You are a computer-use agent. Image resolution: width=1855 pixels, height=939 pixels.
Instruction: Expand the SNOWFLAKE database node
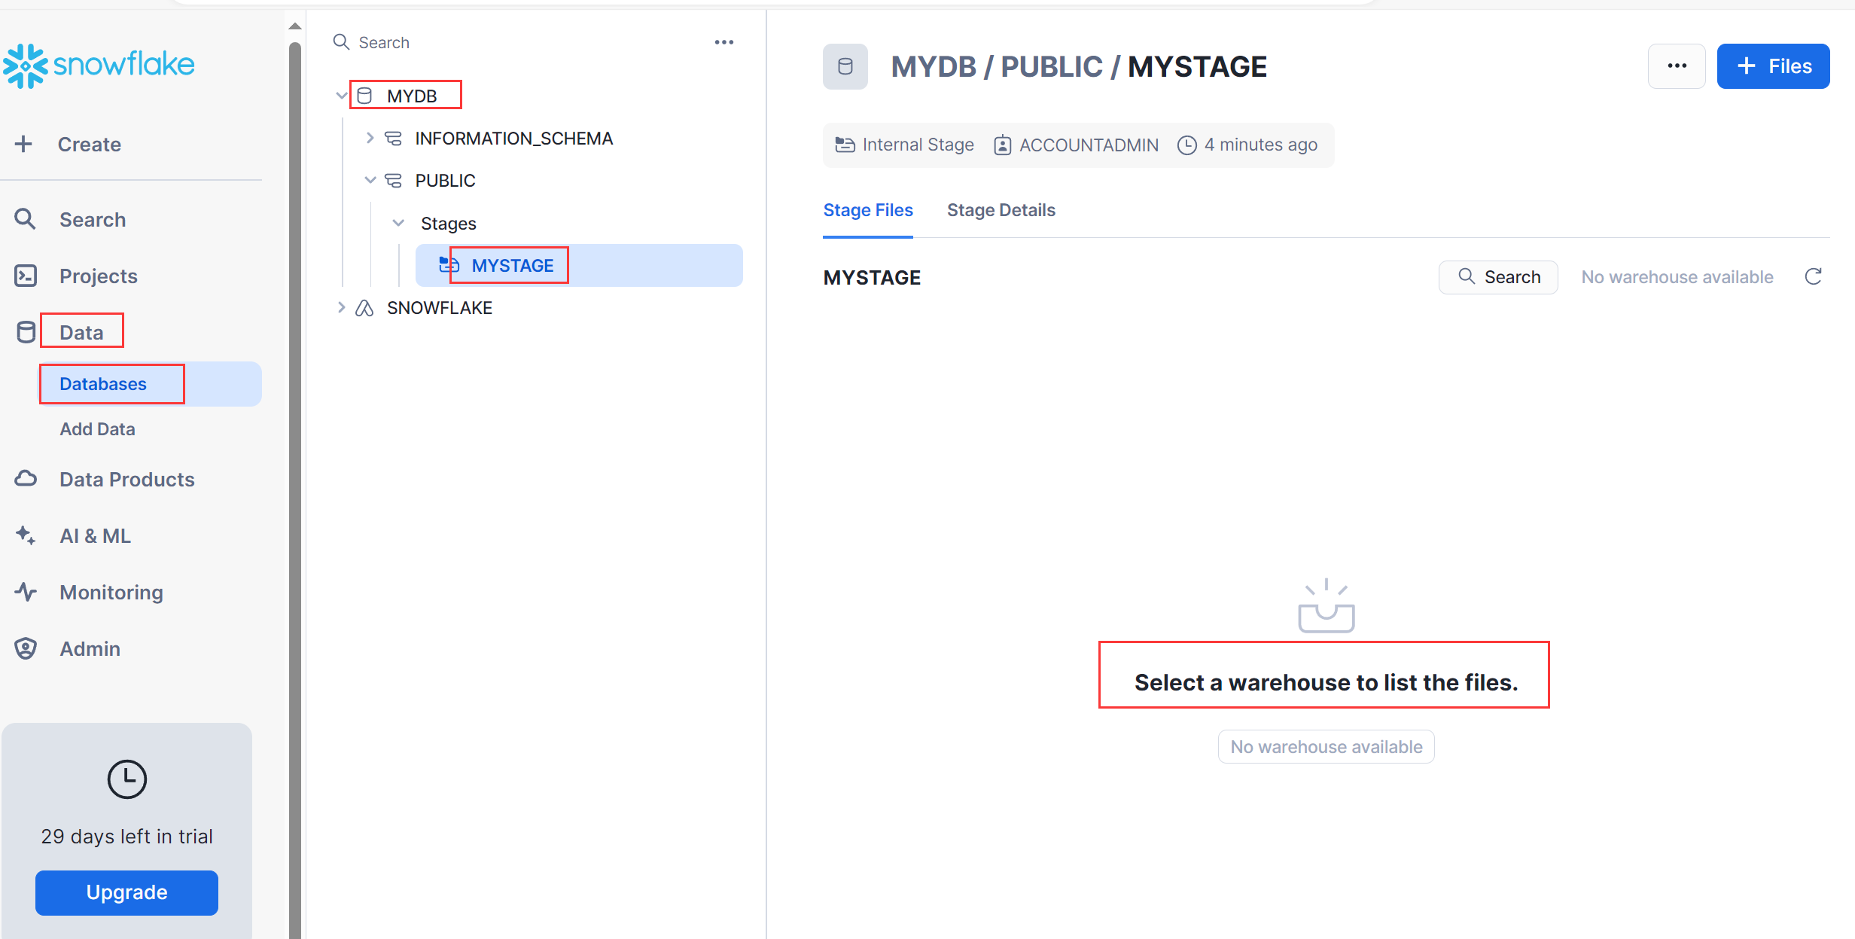click(341, 307)
